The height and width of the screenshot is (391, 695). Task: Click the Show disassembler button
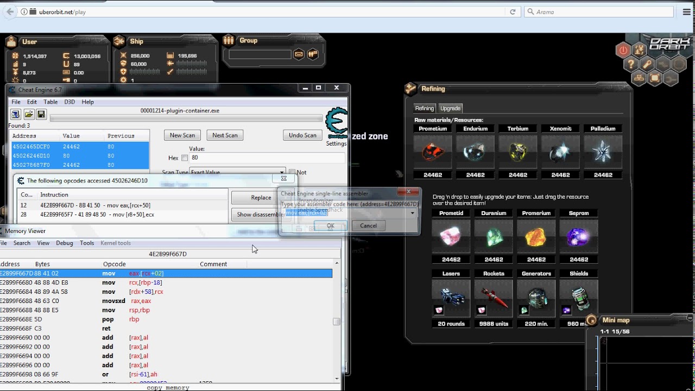(x=261, y=215)
